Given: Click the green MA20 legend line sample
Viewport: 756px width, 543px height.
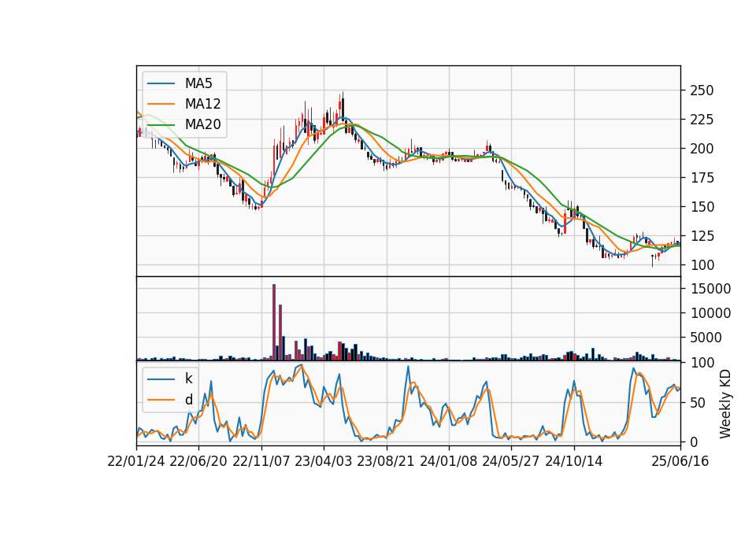Looking at the screenshot, I should pos(161,124).
